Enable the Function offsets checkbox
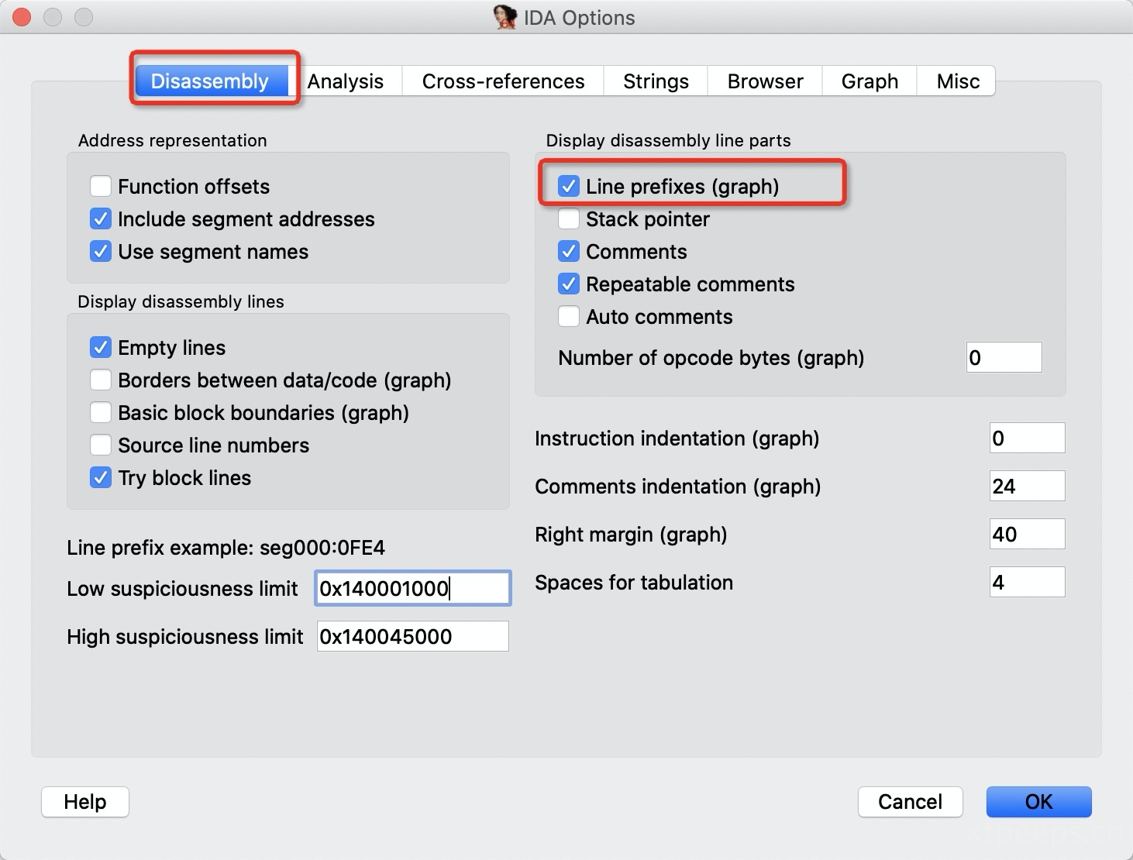This screenshot has width=1133, height=860. (101, 187)
